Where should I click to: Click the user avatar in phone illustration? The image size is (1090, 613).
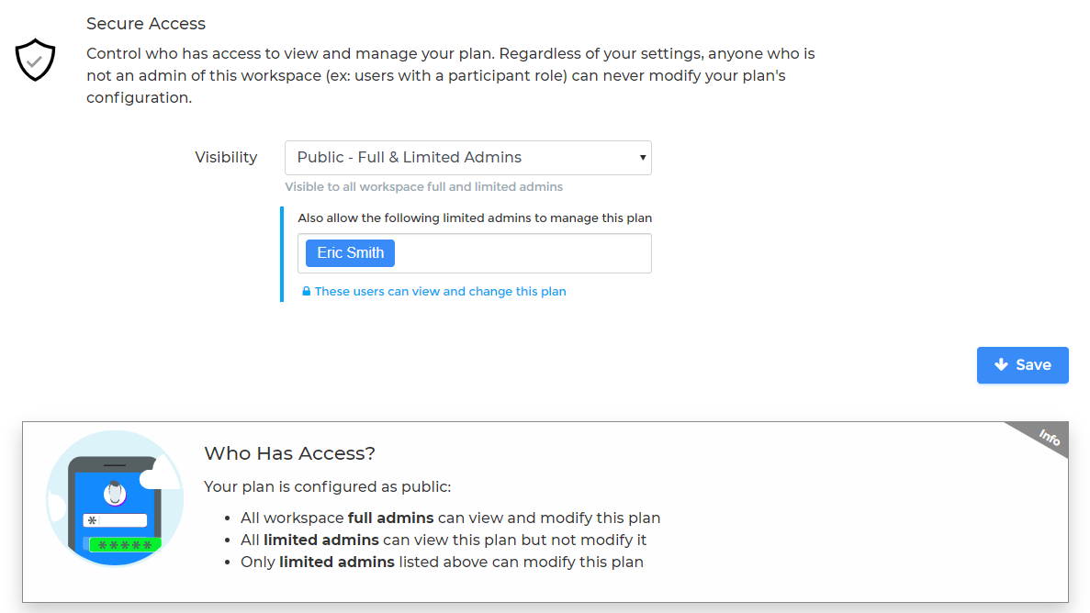click(115, 494)
